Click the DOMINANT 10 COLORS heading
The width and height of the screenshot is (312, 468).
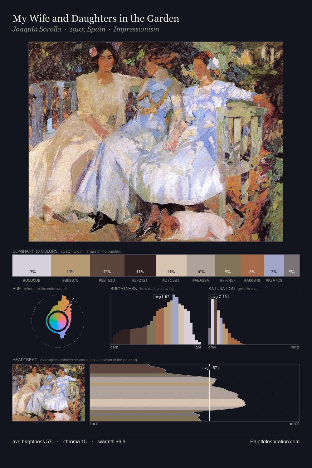(35, 251)
